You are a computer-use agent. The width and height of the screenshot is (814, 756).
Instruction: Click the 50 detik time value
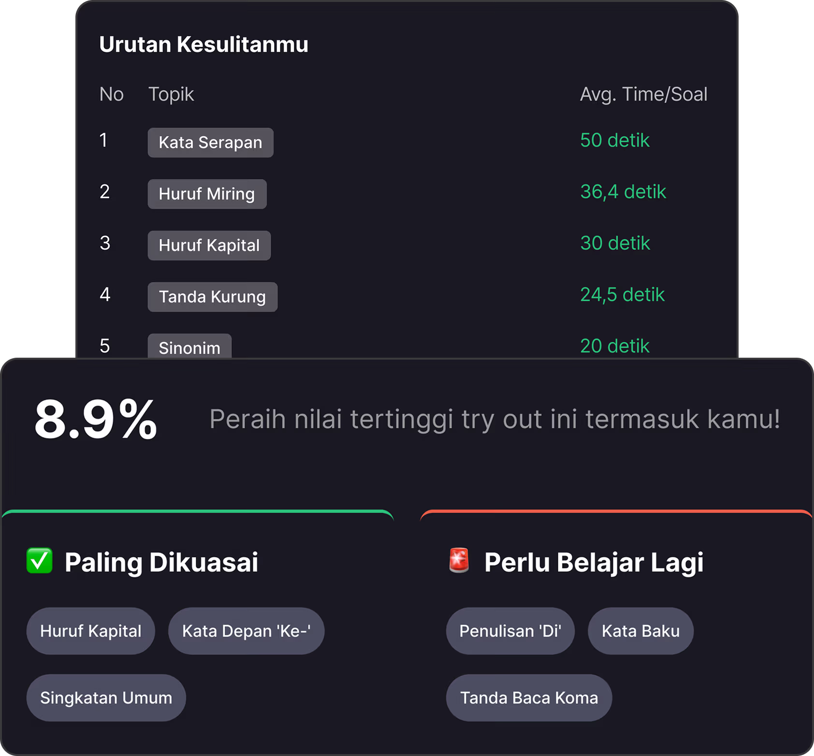click(614, 140)
